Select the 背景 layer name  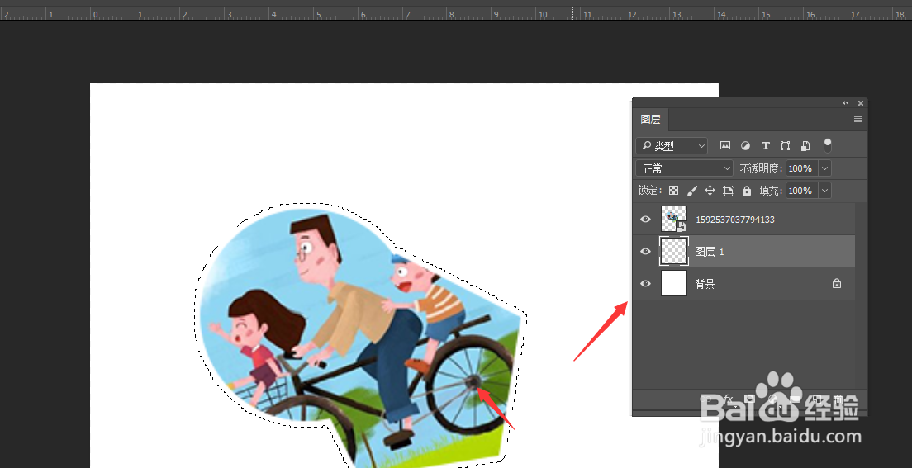point(705,284)
